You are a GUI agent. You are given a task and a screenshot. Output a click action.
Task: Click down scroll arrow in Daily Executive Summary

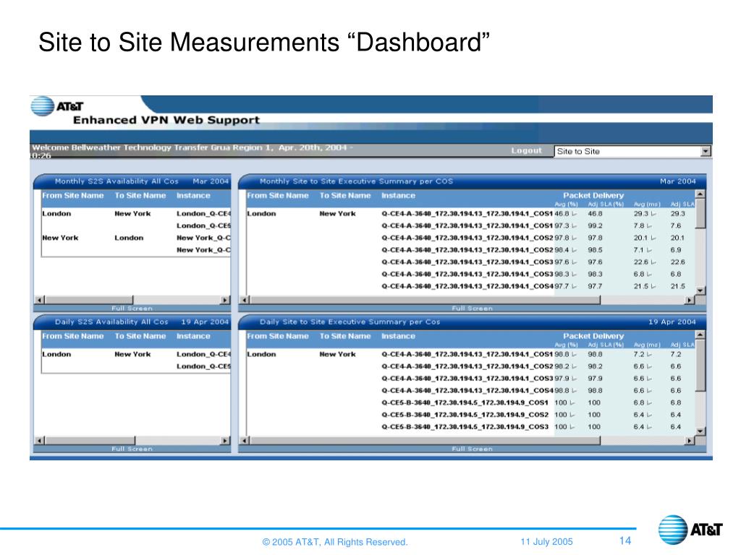pyautogui.click(x=700, y=431)
